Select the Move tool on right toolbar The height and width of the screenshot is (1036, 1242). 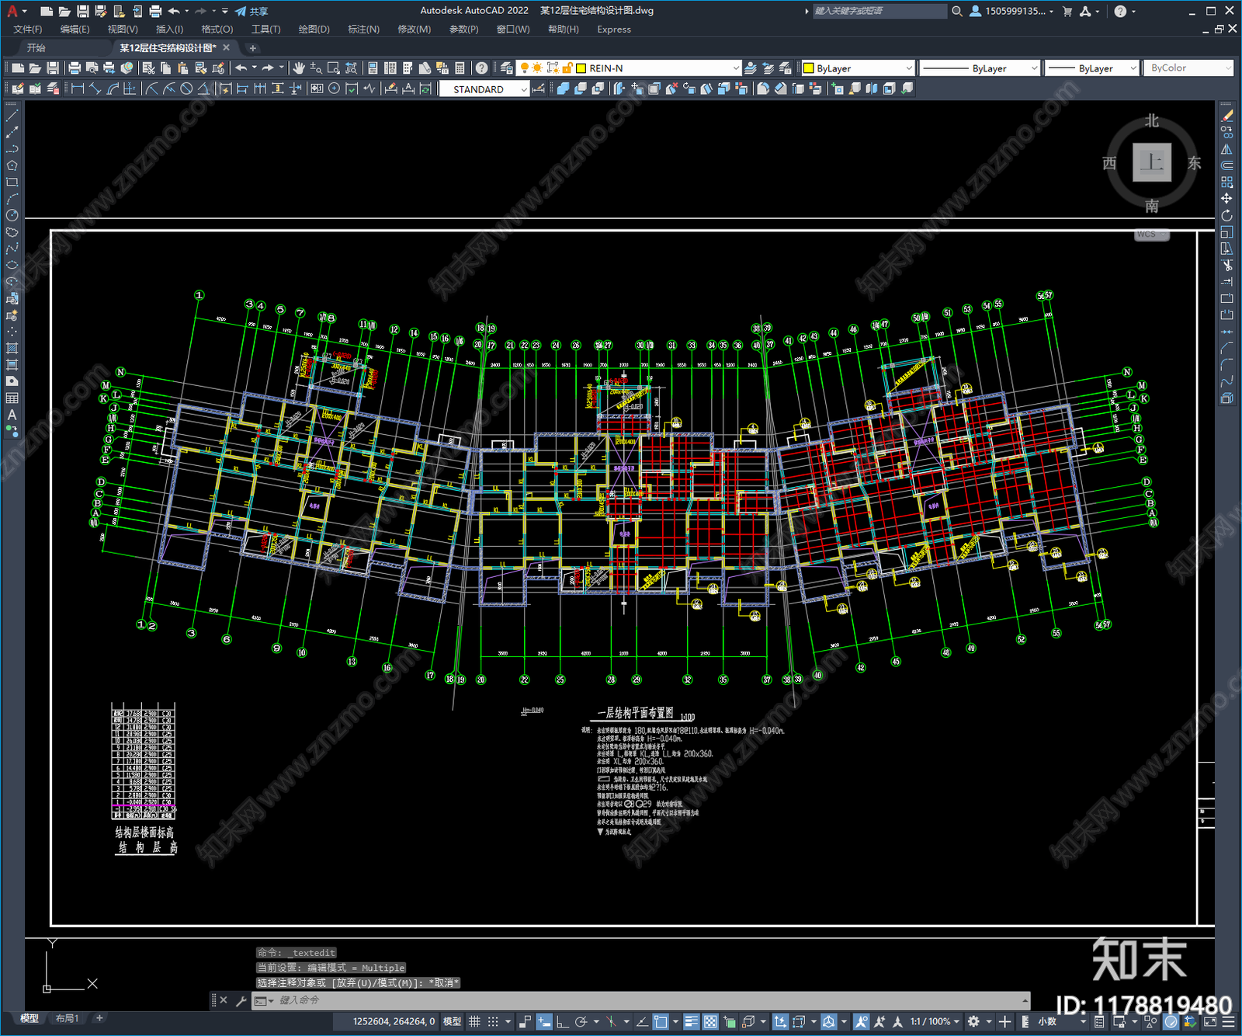point(1226,199)
